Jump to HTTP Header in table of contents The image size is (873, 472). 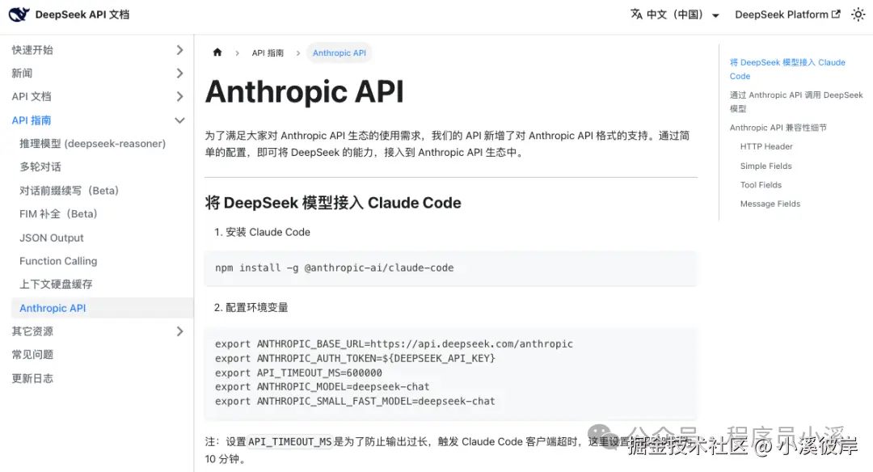pyautogui.click(x=766, y=146)
